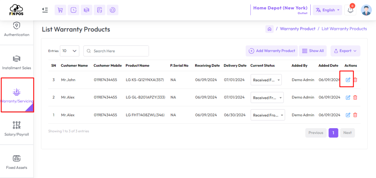Follow the List Warranty Products breadcrumb link
This screenshot has height=178, width=376.
[x=344, y=29]
